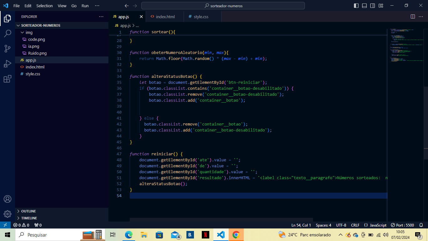The height and width of the screenshot is (241, 428).
Task: Open editor More Actions ellipsis
Action: click(x=421, y=17)
